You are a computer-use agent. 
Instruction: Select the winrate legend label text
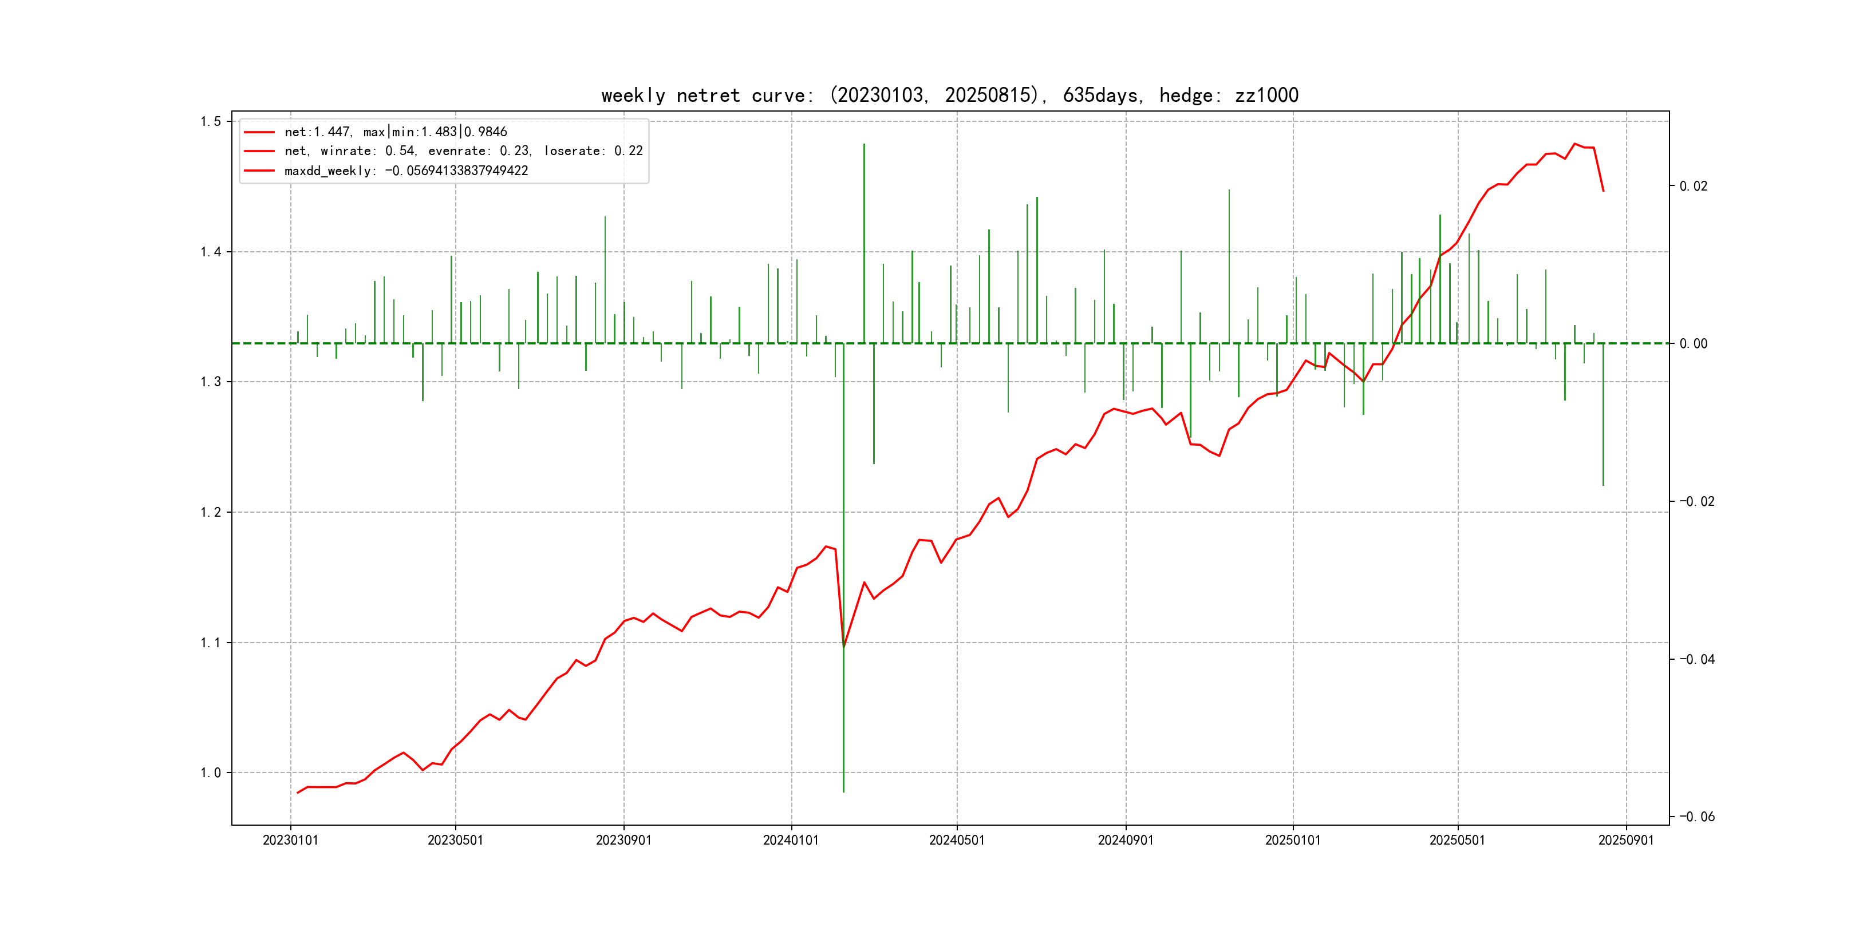point(463,151)
